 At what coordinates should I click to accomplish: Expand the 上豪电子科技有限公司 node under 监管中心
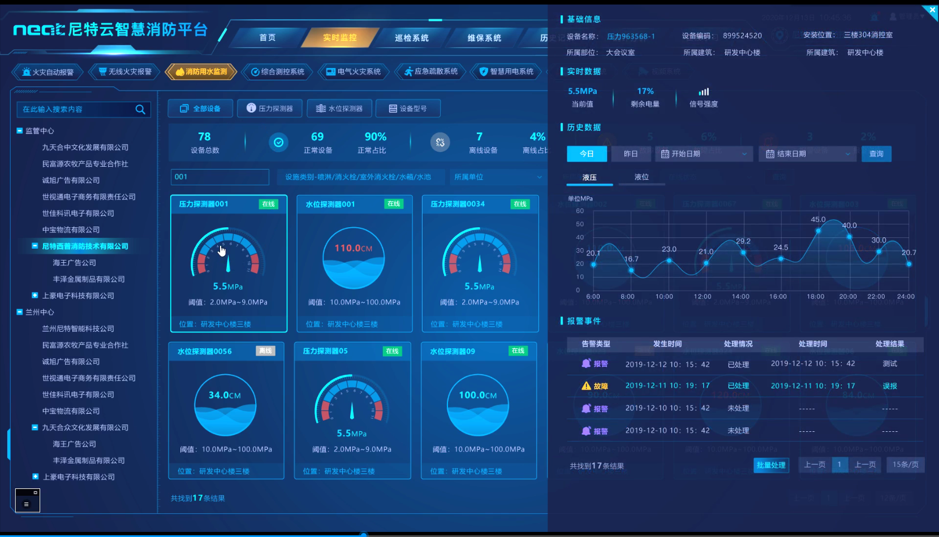click(x=35, y=296)
